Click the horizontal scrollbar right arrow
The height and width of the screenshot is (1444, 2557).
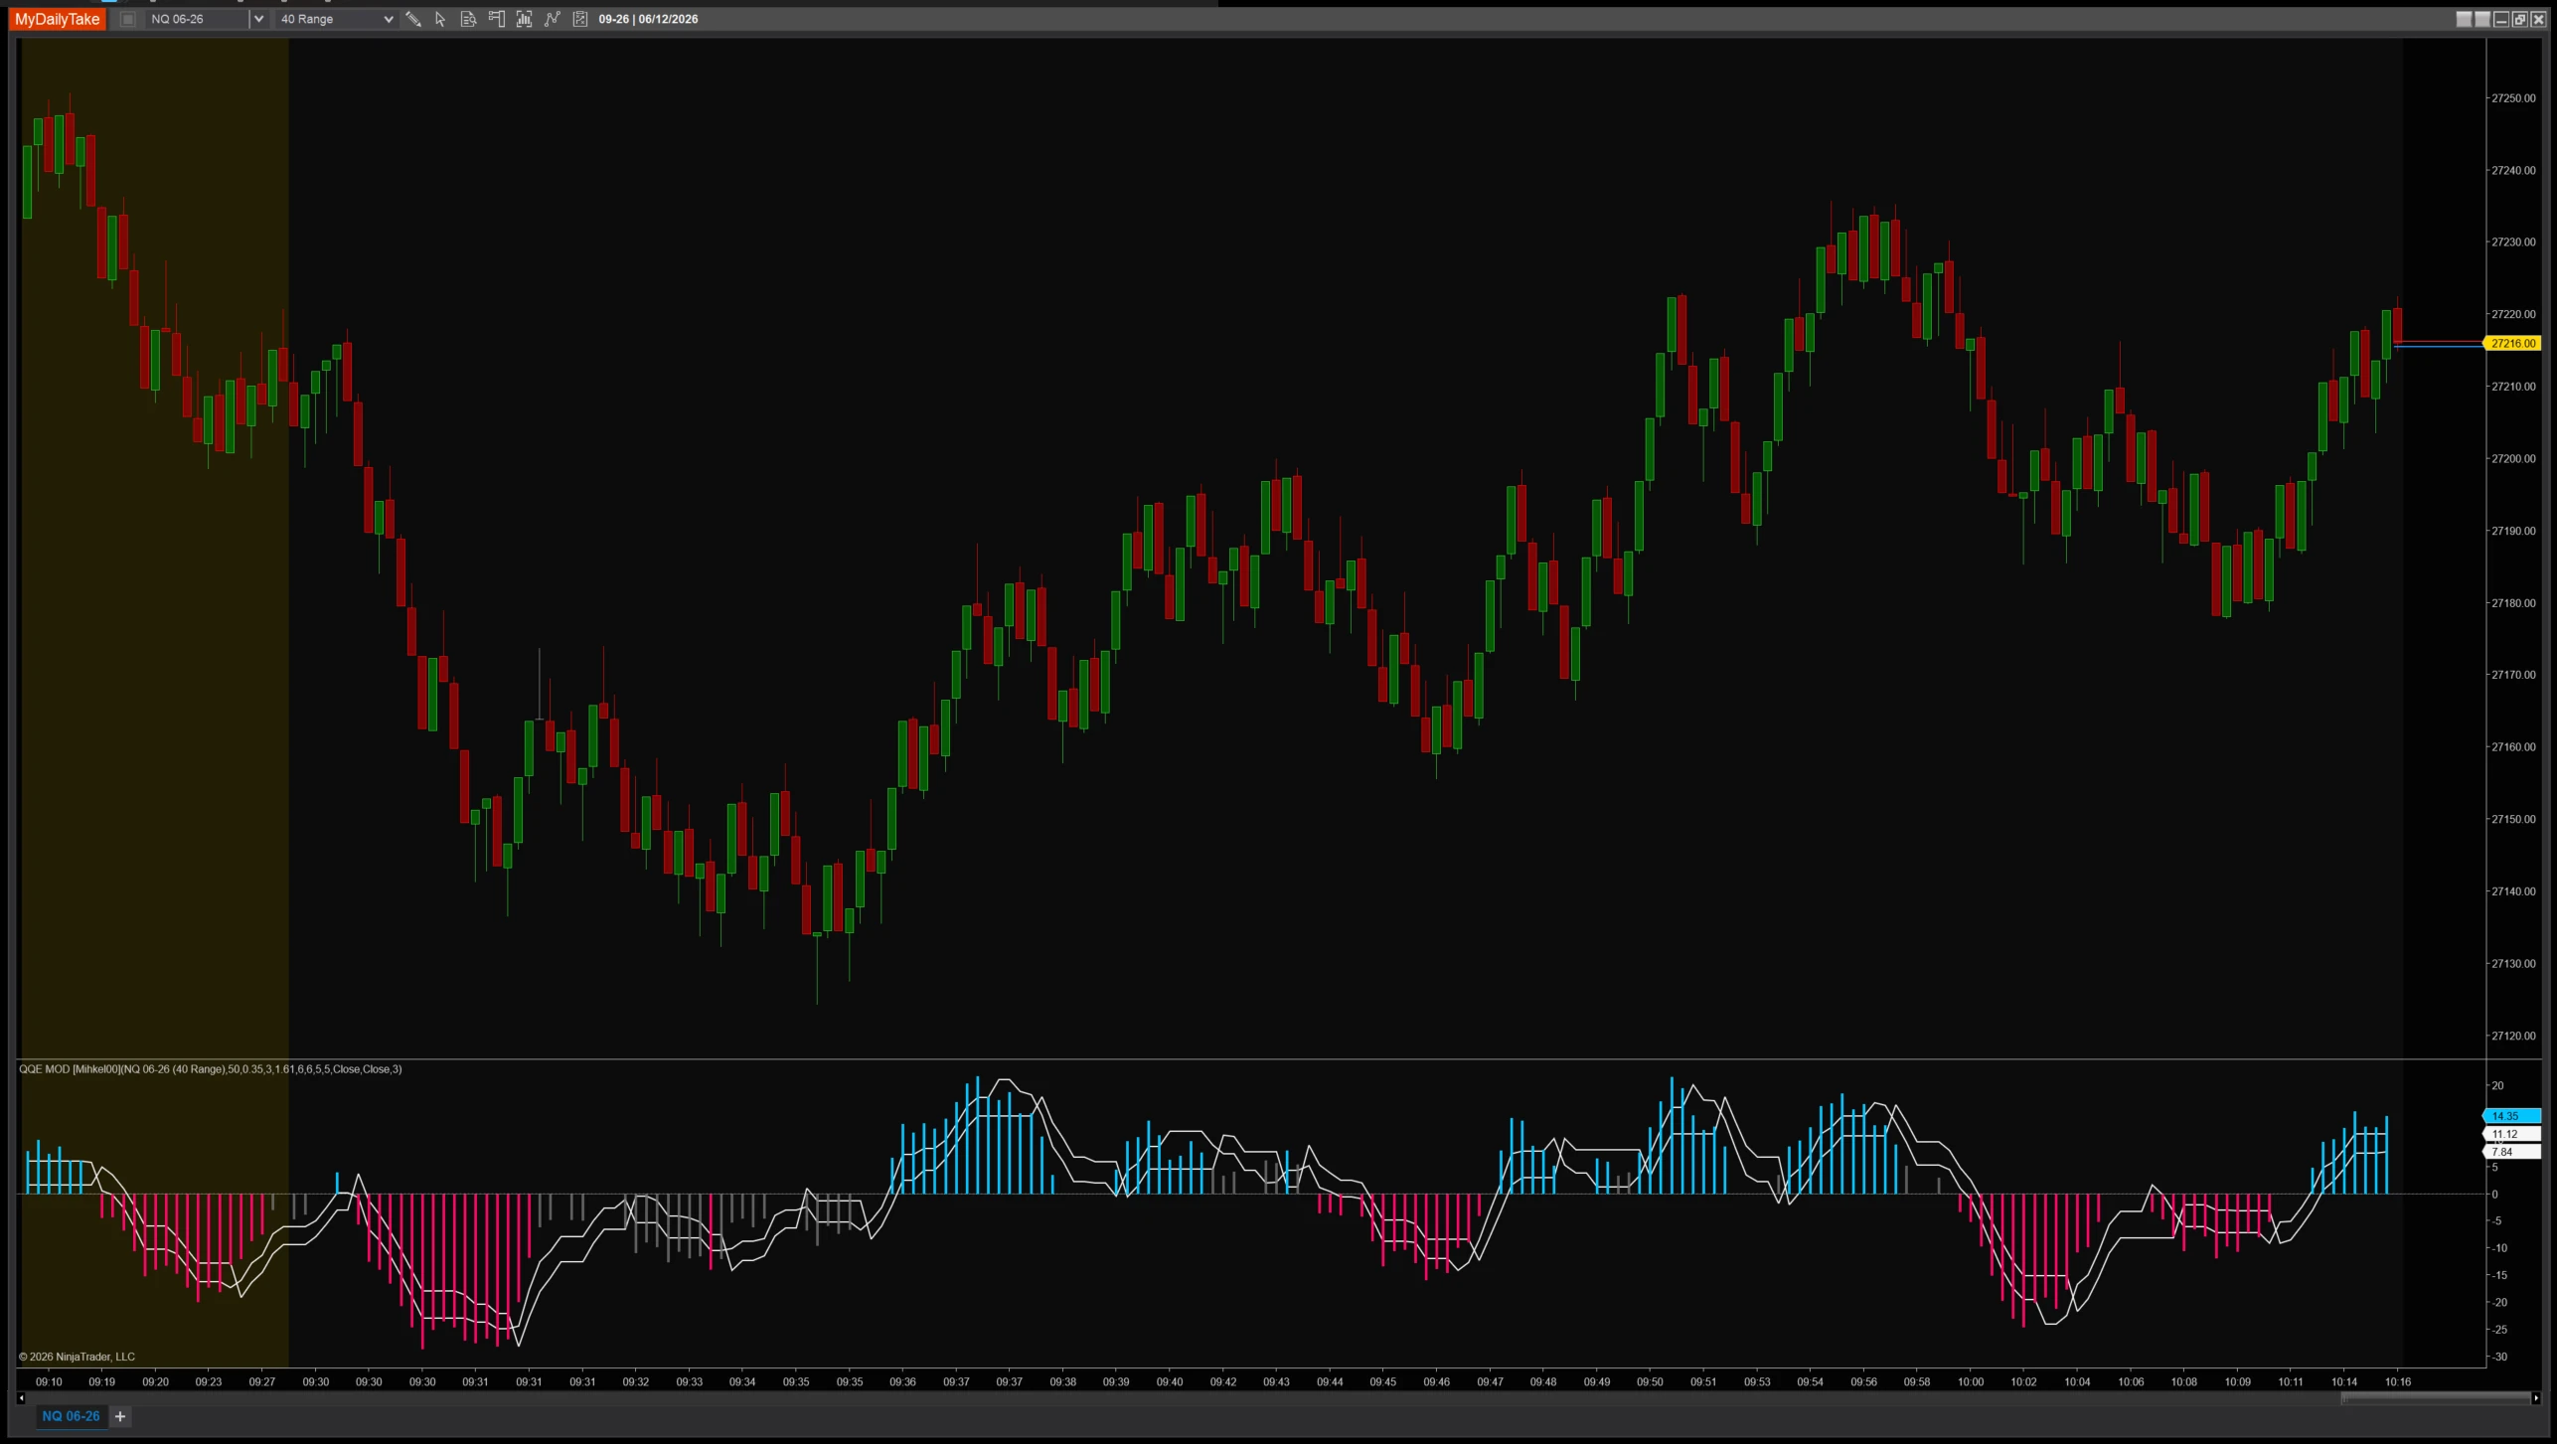point(2536,1398)
